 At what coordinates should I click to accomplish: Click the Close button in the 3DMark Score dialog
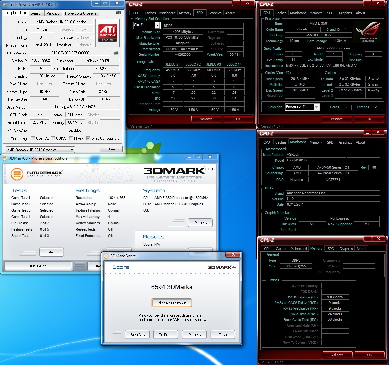pos(223,335)
